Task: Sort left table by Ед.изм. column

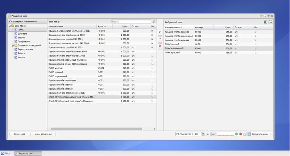Action: [140, 26]
